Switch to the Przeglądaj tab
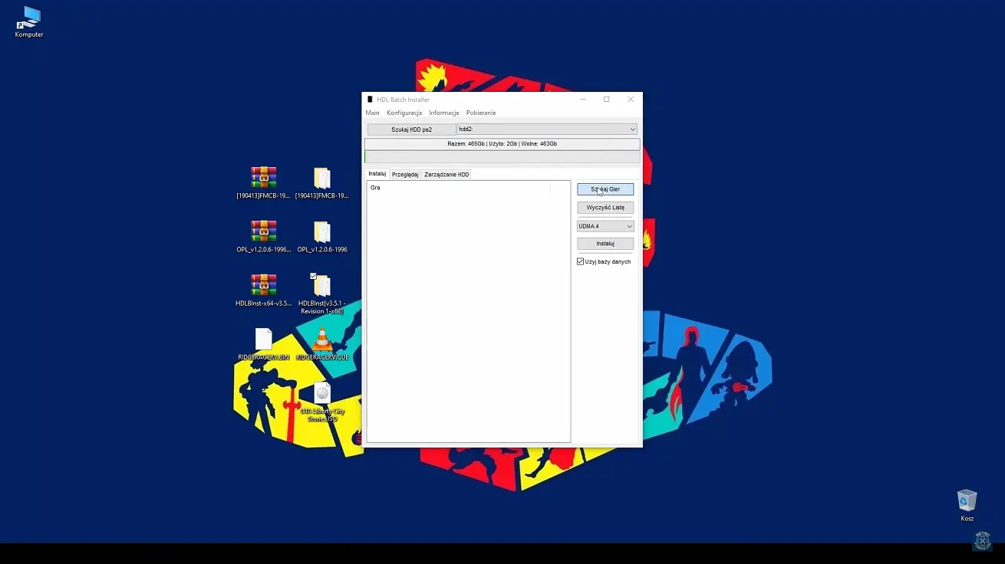This screenshot has height=564, width=1005. 405,175
